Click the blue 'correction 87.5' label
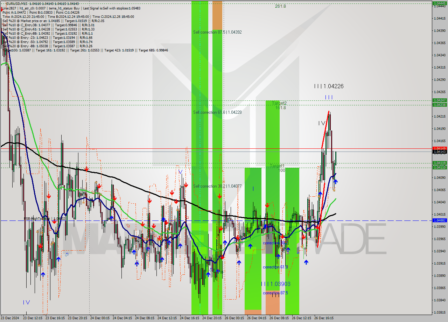448x322 pixels. coord(275,293)
